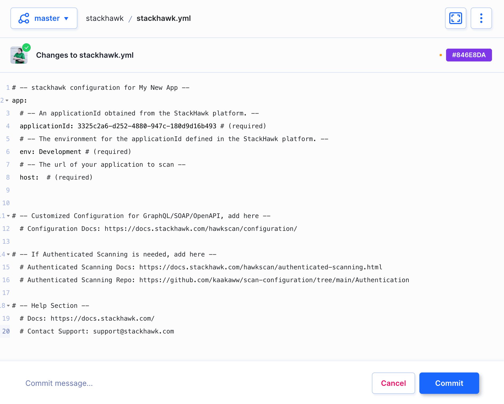Click the 'Docs: https://docs.stackhawk.com/' line

(87, 318)
